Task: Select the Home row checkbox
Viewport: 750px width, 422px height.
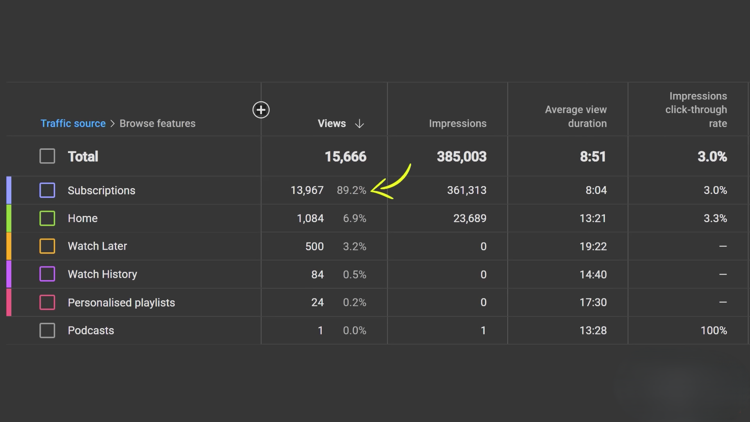Action: tap(47, 218)
